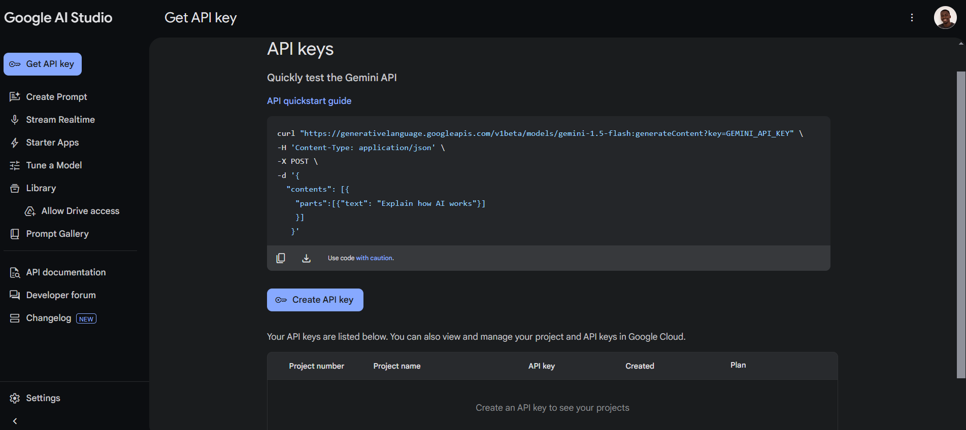
Task: Select Get API key in sidebar
Action: pos(43,64)
